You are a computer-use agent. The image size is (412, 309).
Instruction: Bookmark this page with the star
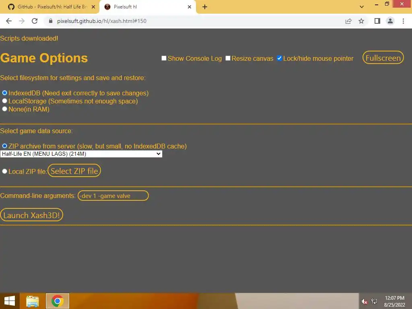pyautogui.click(x=361, y=21)
